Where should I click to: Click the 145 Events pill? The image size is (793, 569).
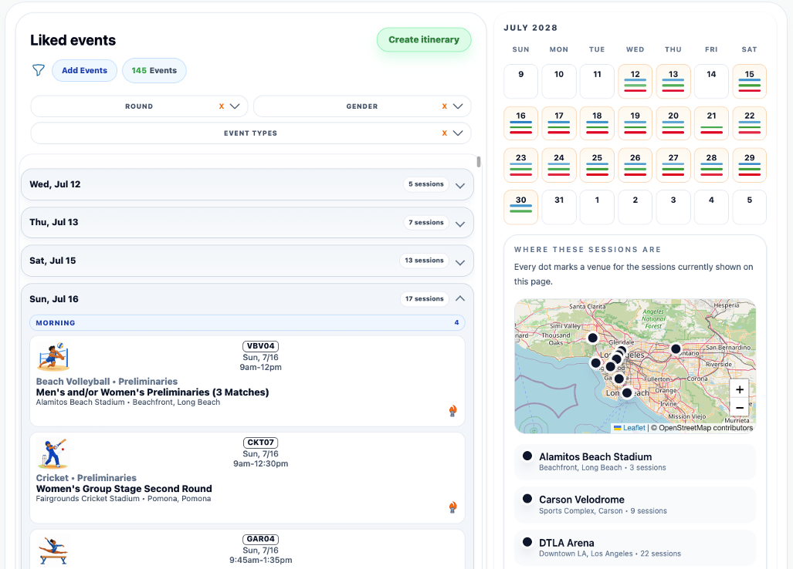154,70
